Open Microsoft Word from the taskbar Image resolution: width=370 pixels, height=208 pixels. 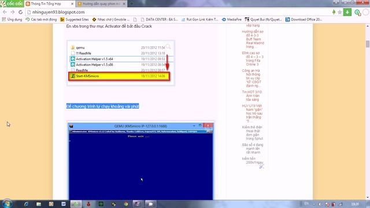[x=64, y=204]
